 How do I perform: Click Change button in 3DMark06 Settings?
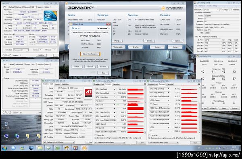[x=117, y=41]
